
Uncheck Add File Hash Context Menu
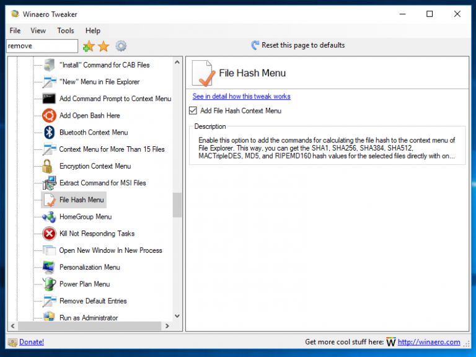(193, 110)
